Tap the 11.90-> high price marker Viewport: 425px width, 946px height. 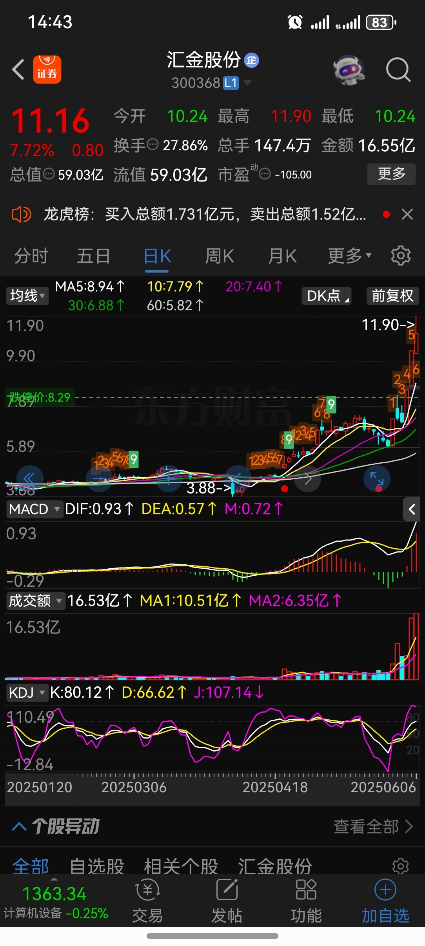(388, 325)
